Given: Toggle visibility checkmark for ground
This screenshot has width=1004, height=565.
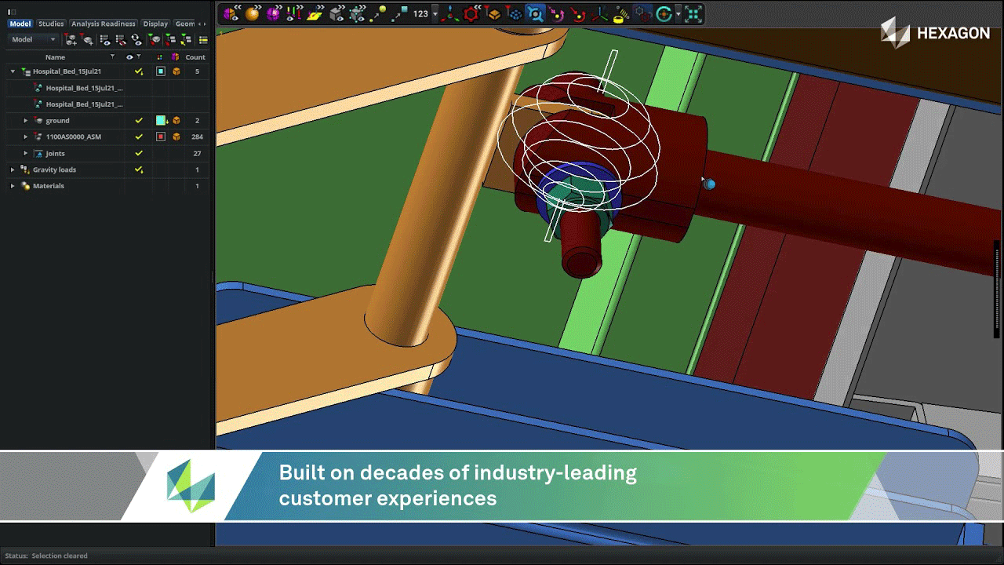Looking at the screenshot, I should tap(139, 121).
